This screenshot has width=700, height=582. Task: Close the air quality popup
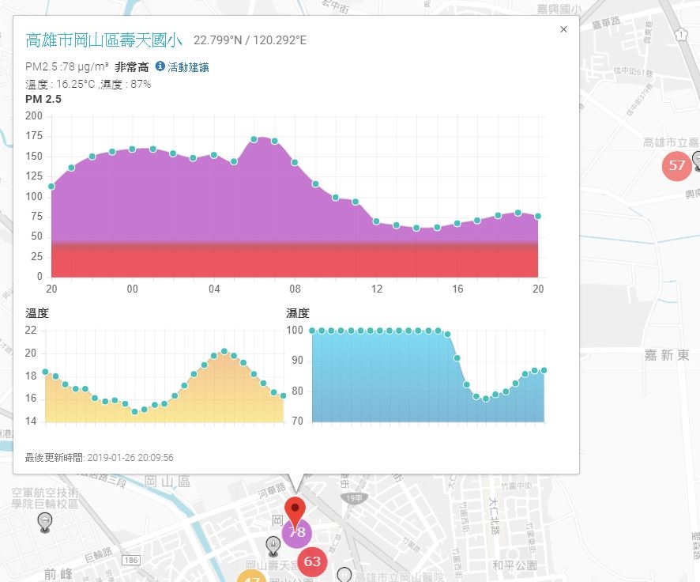[563, 29]
